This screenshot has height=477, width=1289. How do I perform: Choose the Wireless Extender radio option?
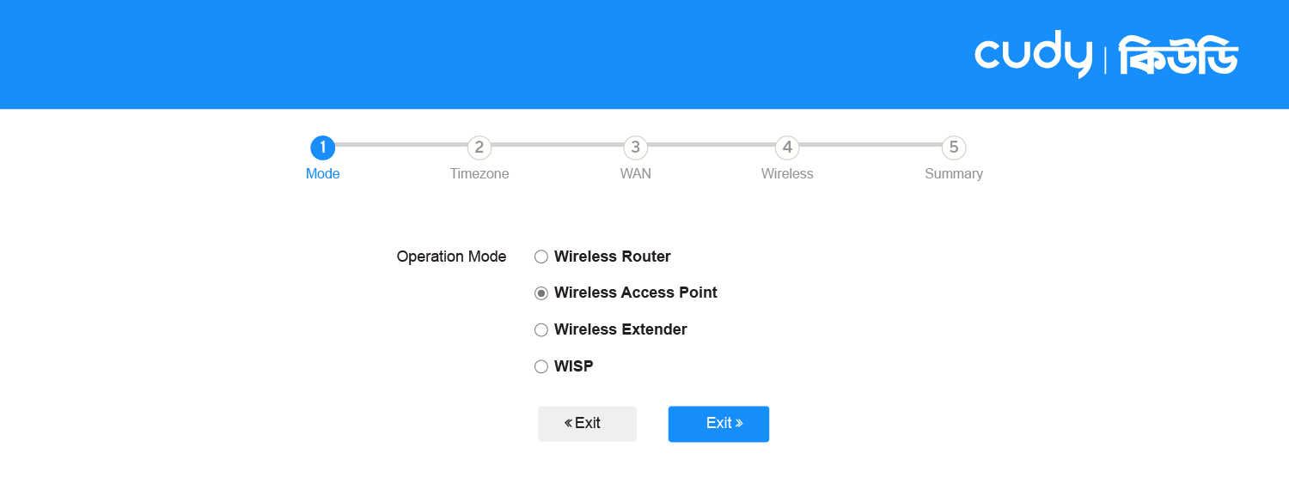(541, 330)
